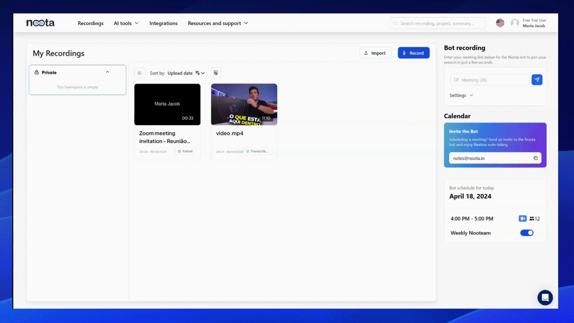574x323 pixels.
Task: Click the send meeting URL arrow button
Action: click(537, 80)
